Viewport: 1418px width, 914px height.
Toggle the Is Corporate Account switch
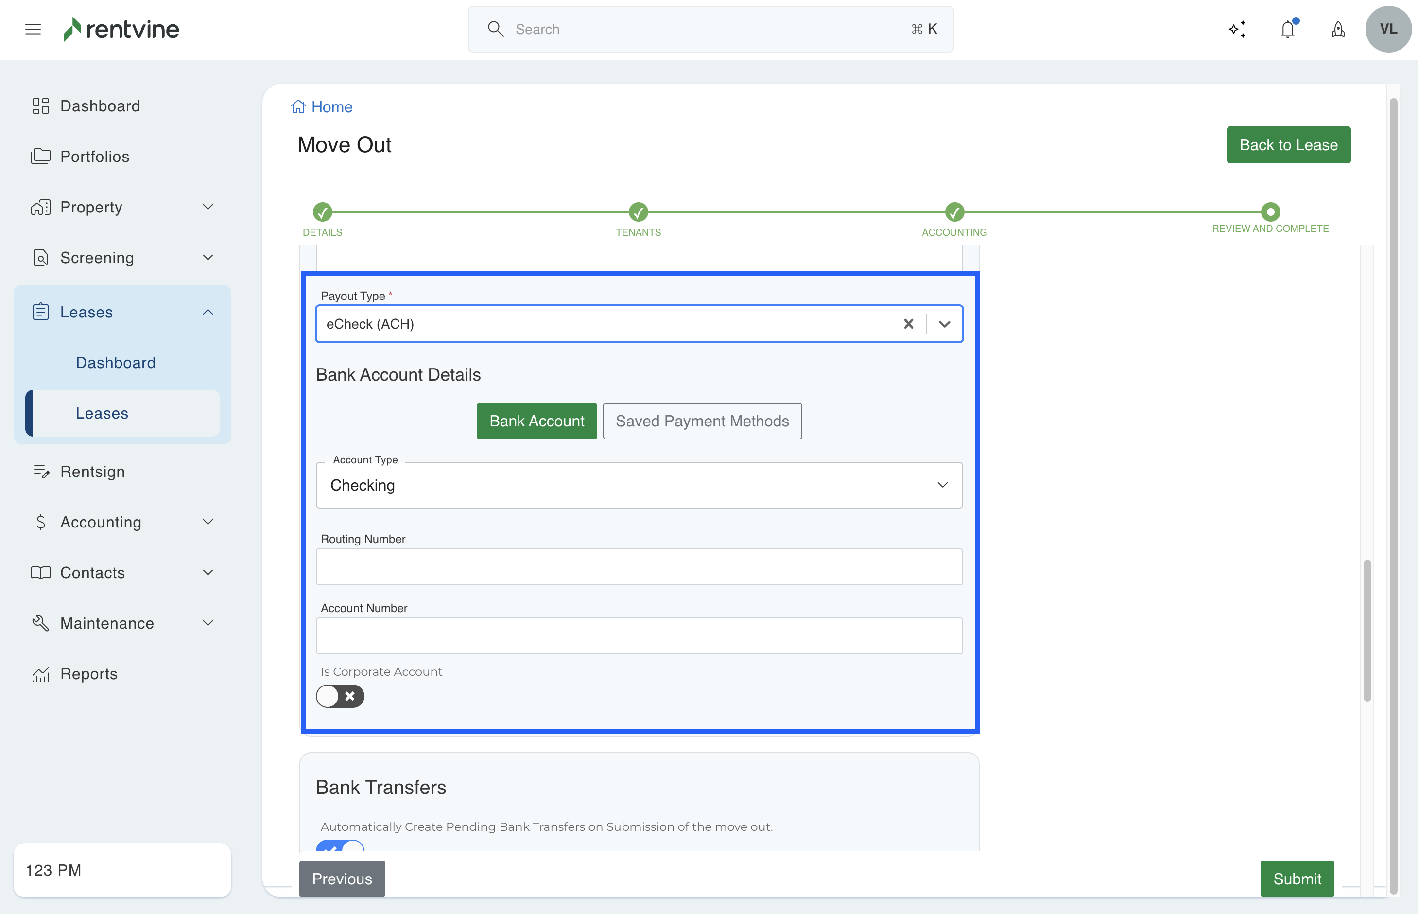click(x=340, y=696)
